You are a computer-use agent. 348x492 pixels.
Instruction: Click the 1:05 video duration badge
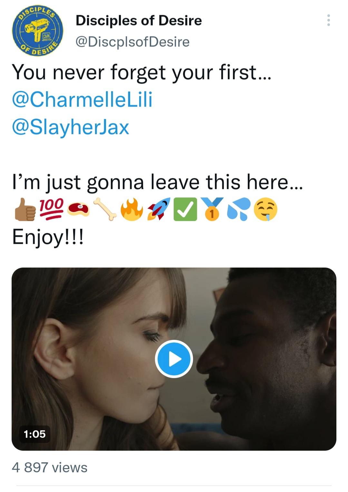pos(35,434)
